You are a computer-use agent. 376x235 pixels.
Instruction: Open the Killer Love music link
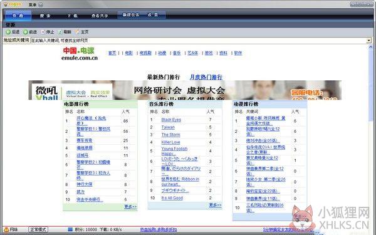tap(170, 142)
